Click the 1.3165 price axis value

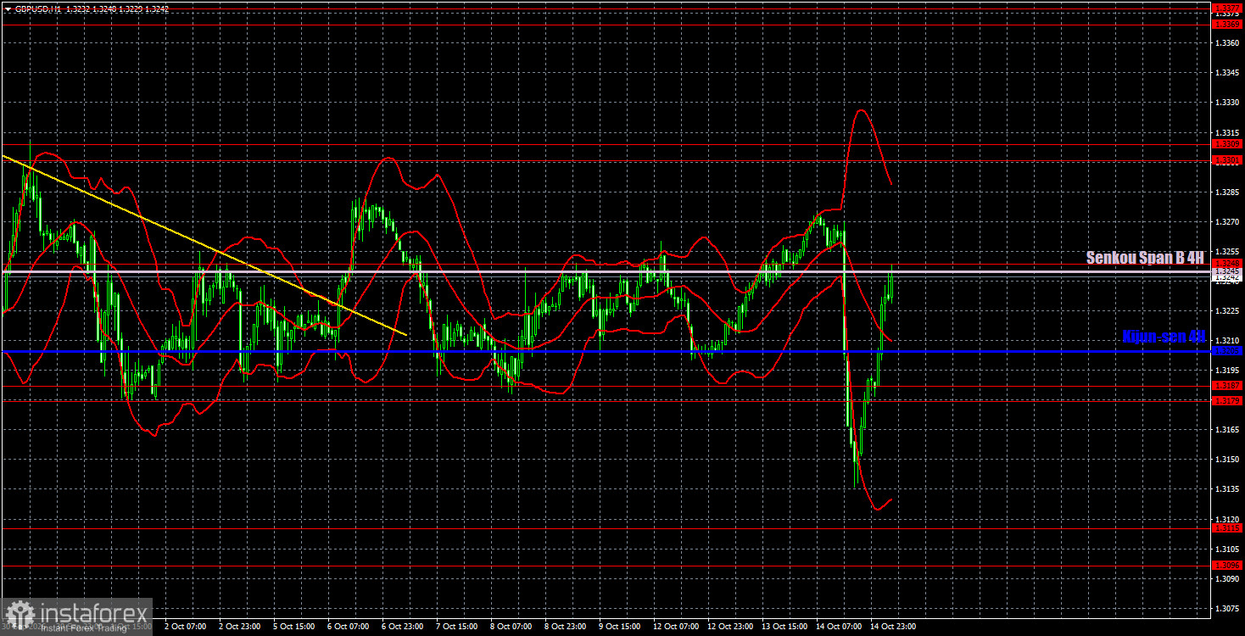pos(1225,430)
